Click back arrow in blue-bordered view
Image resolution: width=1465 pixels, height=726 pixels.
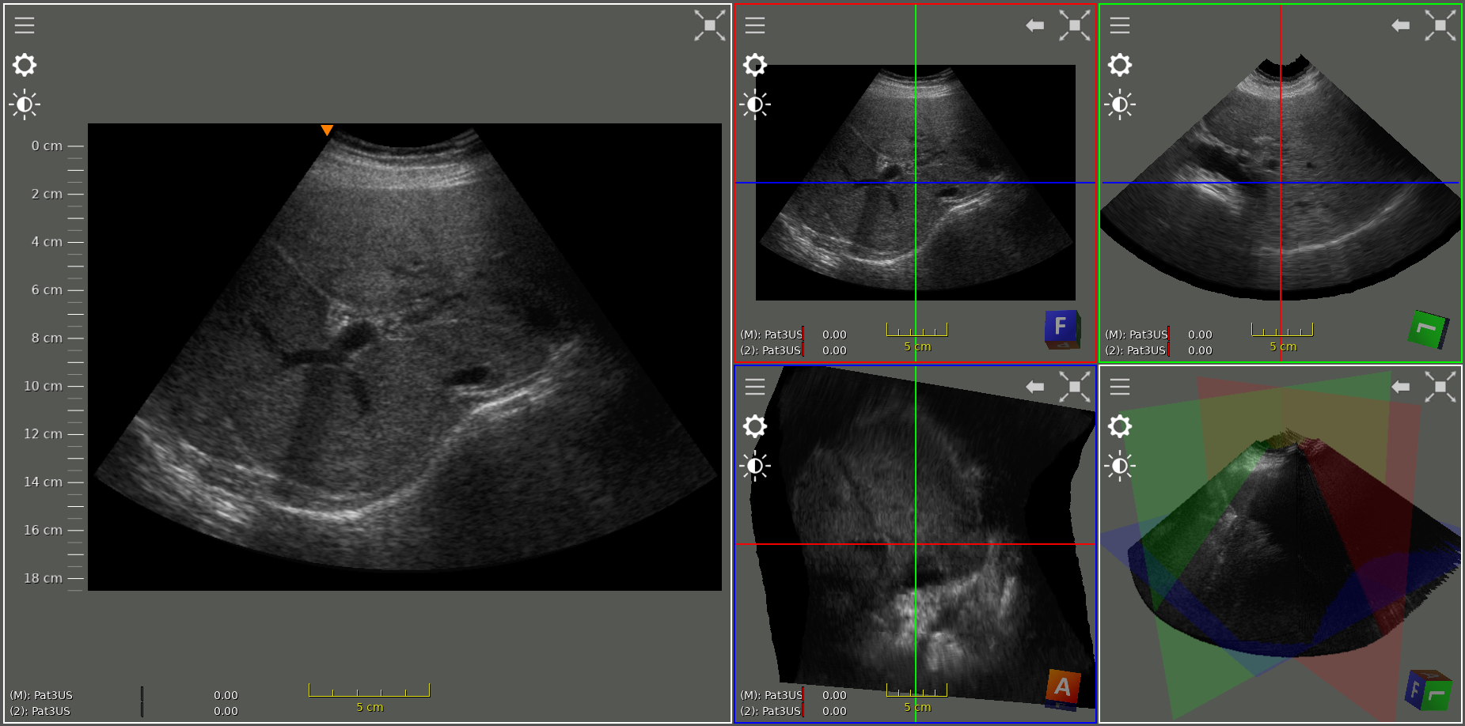[x=1035, y=387]
